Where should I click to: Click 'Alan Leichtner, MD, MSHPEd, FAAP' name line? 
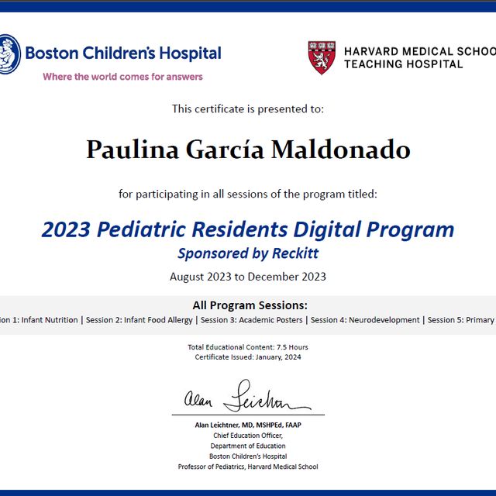pyautogui.click(x=248, y=425)
